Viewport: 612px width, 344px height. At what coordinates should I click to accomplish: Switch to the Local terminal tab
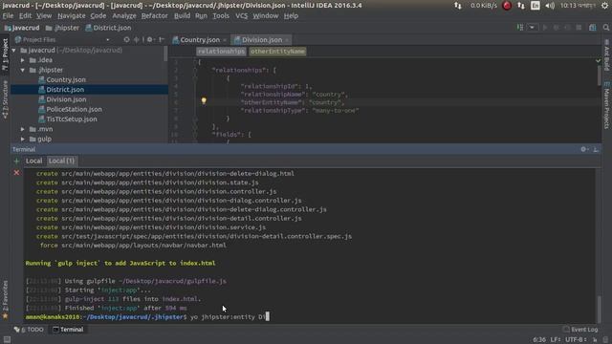coord(34,161)
